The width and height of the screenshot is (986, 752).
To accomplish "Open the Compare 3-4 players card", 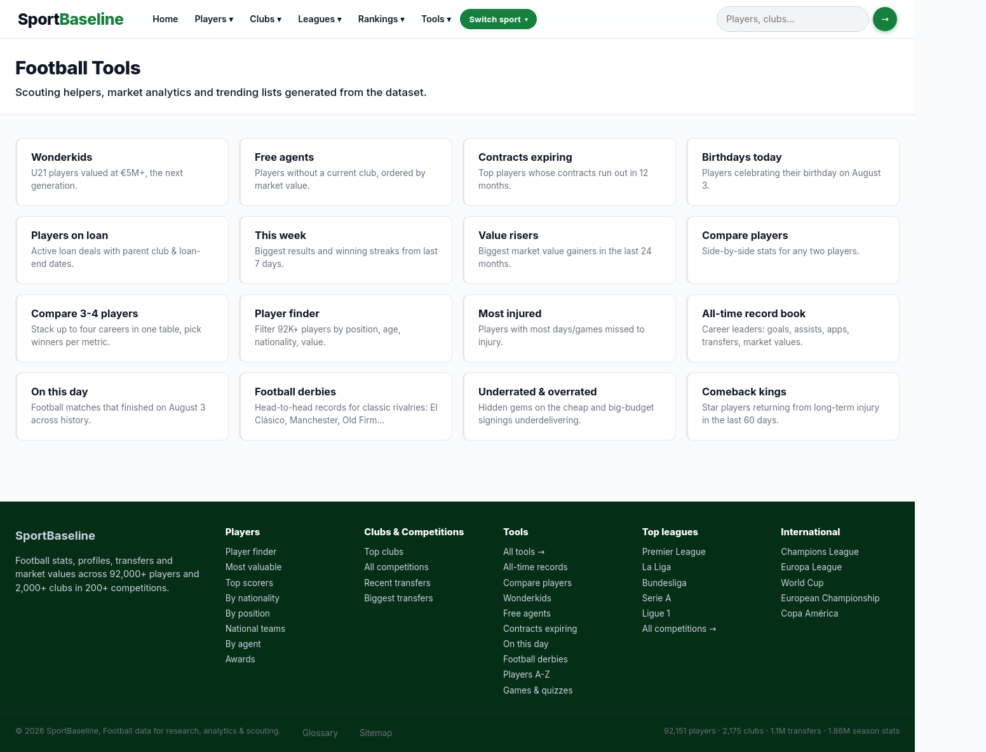I will click(122, 328).
